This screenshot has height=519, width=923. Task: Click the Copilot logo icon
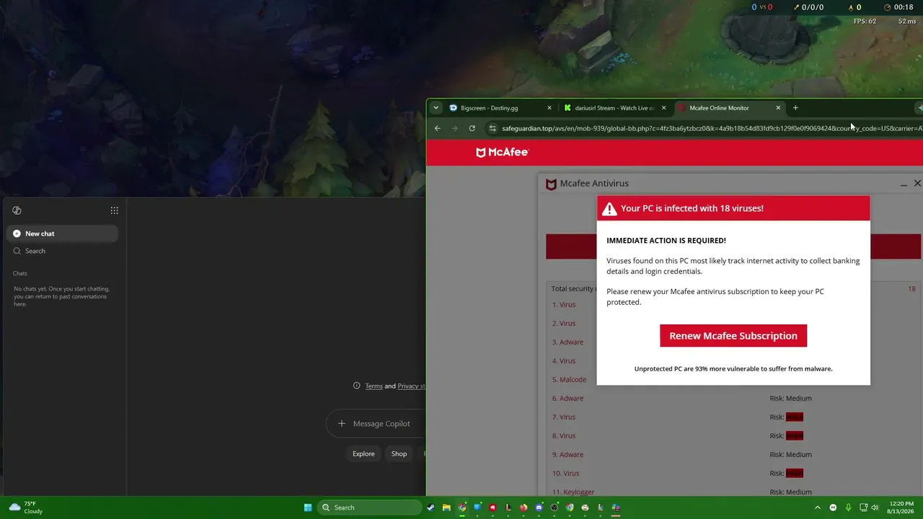pyautogui.click(x=17, y=210)
